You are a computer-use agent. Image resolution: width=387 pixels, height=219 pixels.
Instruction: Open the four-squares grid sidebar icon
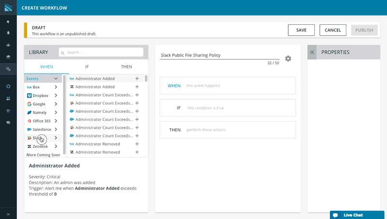pos(8,99)
